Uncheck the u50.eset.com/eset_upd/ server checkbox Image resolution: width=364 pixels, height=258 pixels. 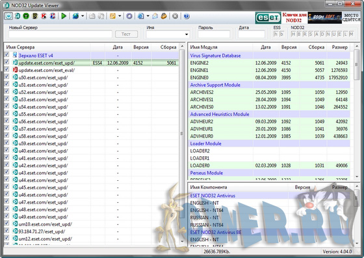(x=6, y=76)
